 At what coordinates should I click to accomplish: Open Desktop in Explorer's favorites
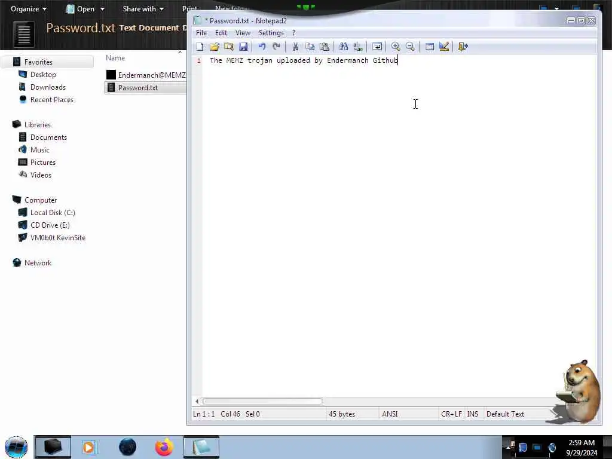tap(43, 75)
